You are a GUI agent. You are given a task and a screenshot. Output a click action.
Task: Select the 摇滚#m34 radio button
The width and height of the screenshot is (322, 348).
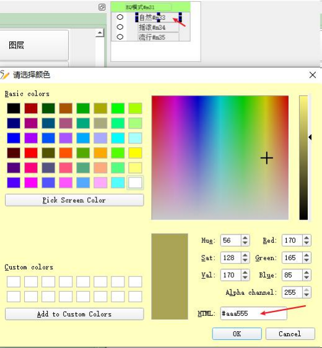(x=120, y=27)
